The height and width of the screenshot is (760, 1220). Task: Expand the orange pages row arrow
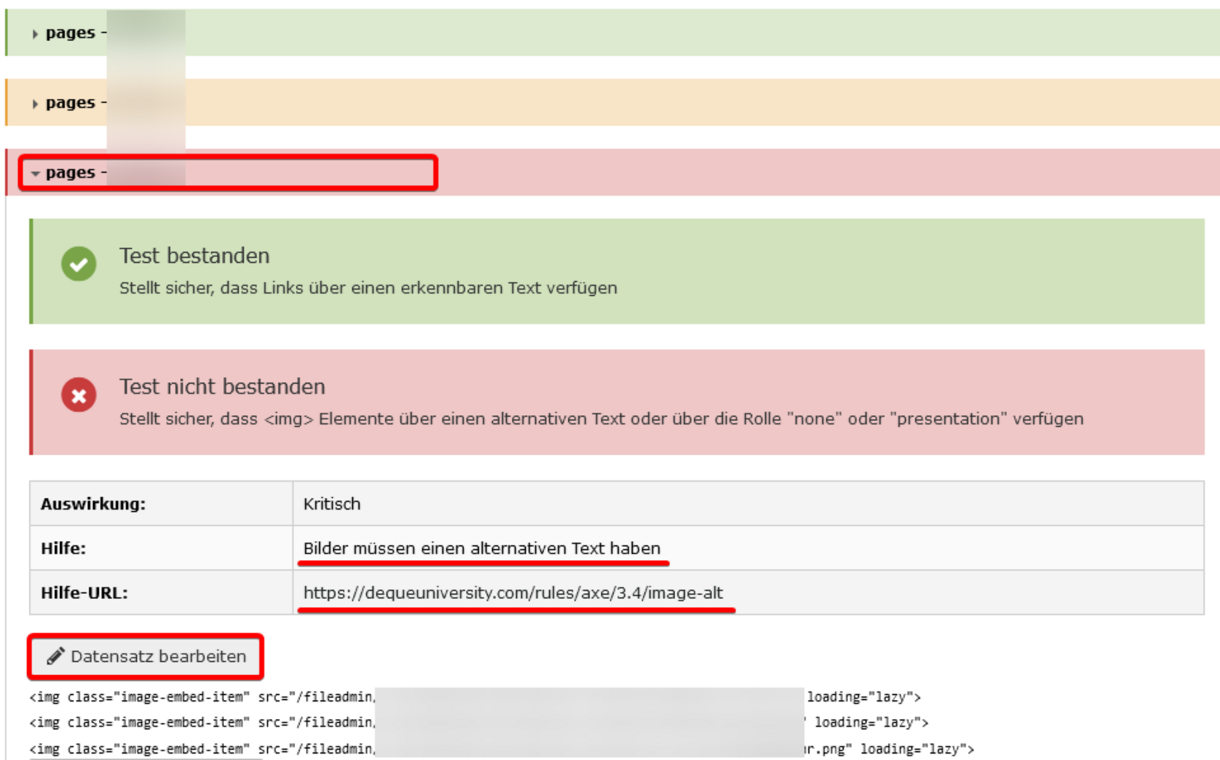(35, 104)
